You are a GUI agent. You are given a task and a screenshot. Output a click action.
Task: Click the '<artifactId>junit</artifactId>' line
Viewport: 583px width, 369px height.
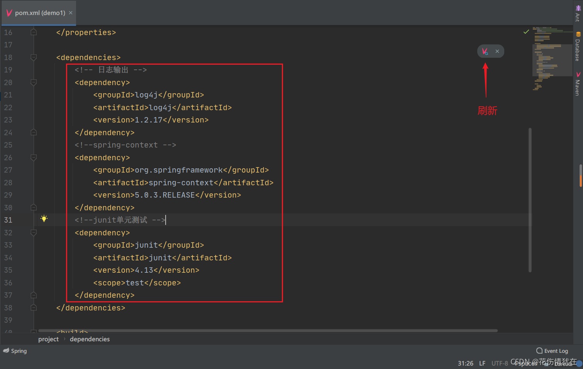tap(163, 258)
